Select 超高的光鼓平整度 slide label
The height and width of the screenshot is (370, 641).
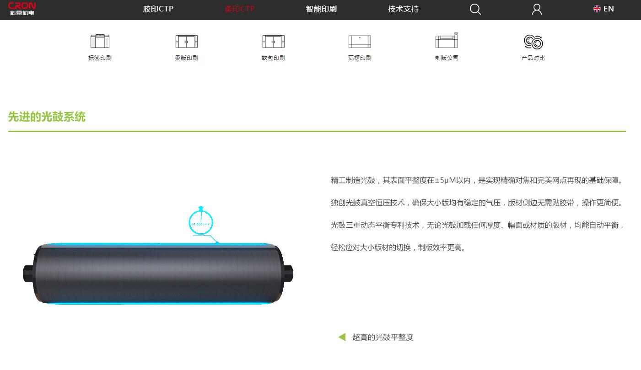click(x=382, y=338)
